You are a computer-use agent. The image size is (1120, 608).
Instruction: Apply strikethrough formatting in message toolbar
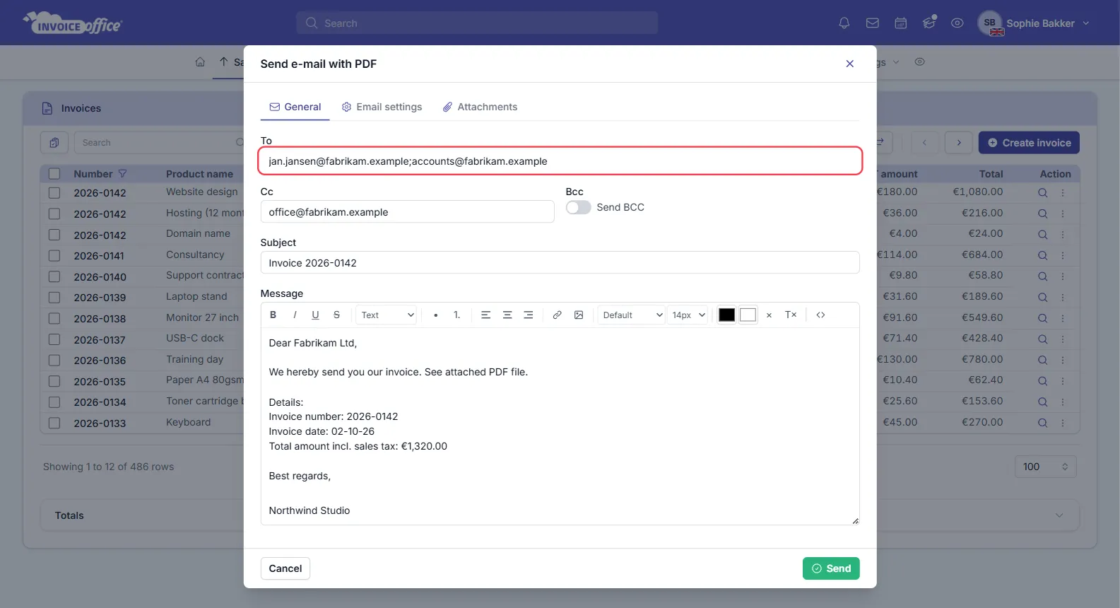pos(336,315)
